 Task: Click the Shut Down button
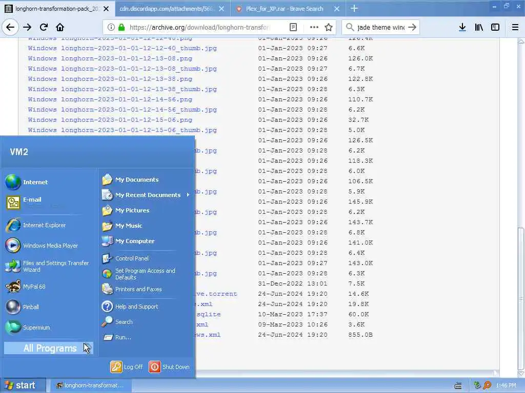point(169,367)
